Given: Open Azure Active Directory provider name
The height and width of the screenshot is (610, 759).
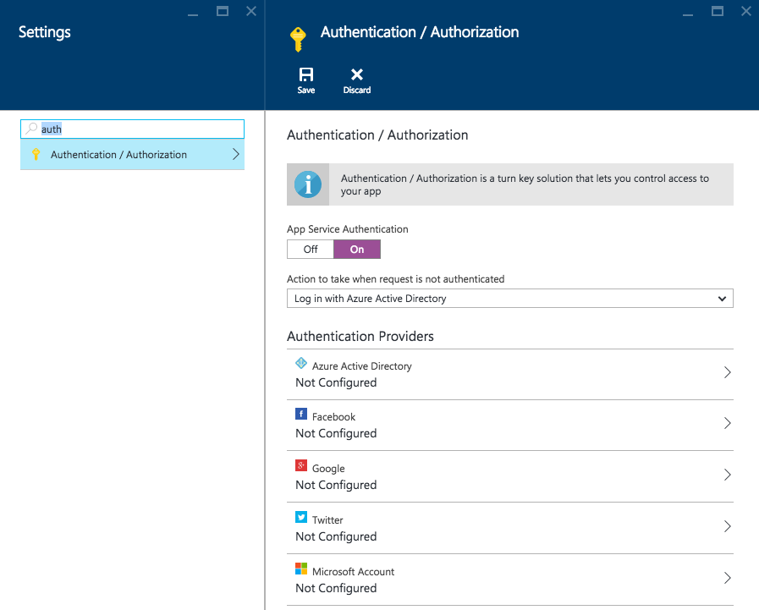Looking at the screenshot, I should (x=361, y=366).
